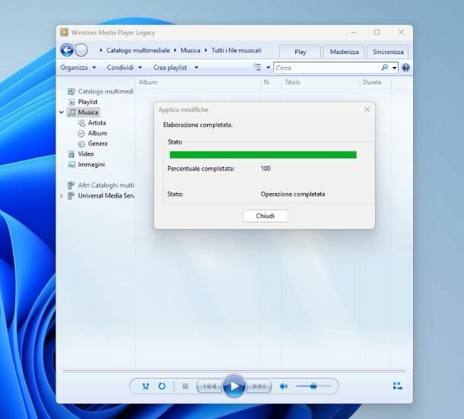Open view options icon dropdown
The height and width of the screenshot is (419, 464).
pyautogui.click(x=259, y=68)
